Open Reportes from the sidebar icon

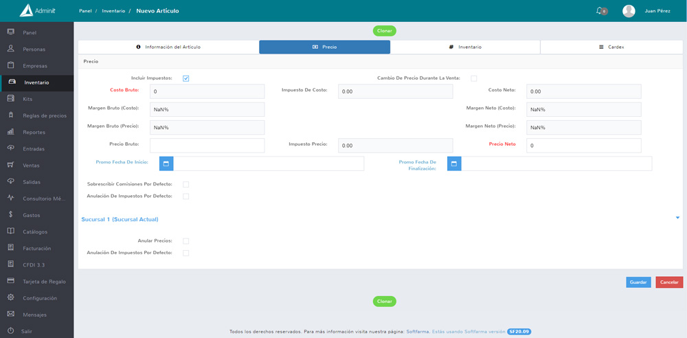click(x=11, y=132)
